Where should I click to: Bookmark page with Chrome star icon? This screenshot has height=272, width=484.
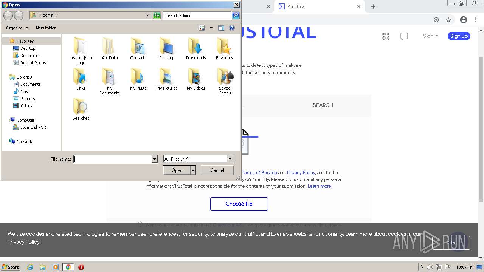click(448, 20)
